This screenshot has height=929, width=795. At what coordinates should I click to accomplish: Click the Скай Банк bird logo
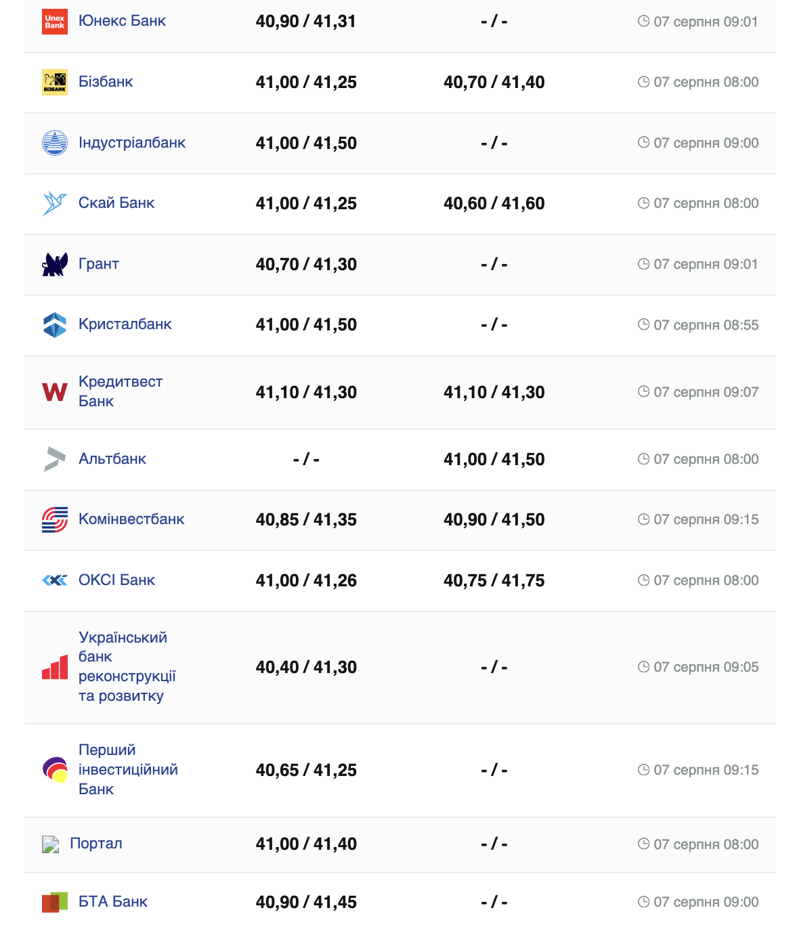[55, 203]
